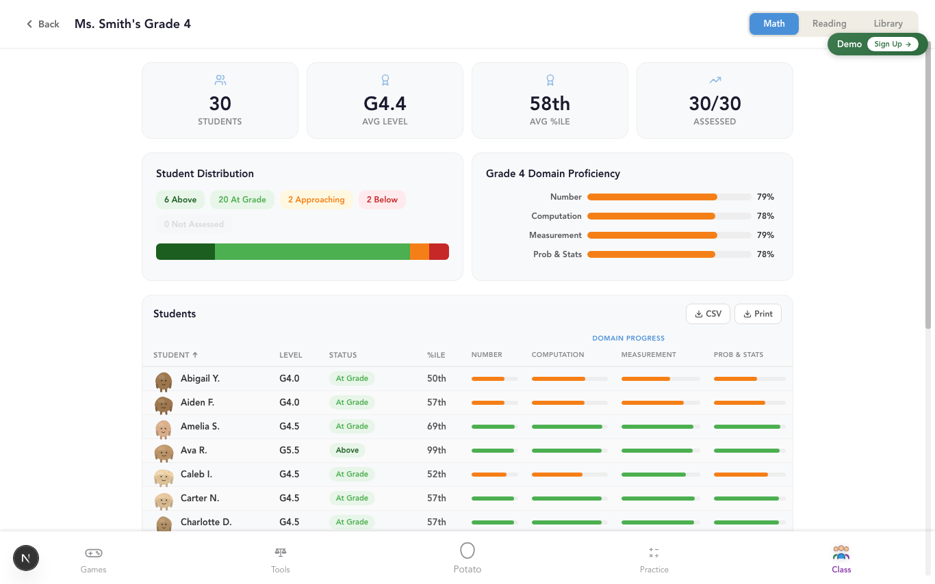The height and width of the screenshot is (584, 935).
Task: Toggle the STUDENT column sort order
Action: pyautogui.click(x=175, y=355)
